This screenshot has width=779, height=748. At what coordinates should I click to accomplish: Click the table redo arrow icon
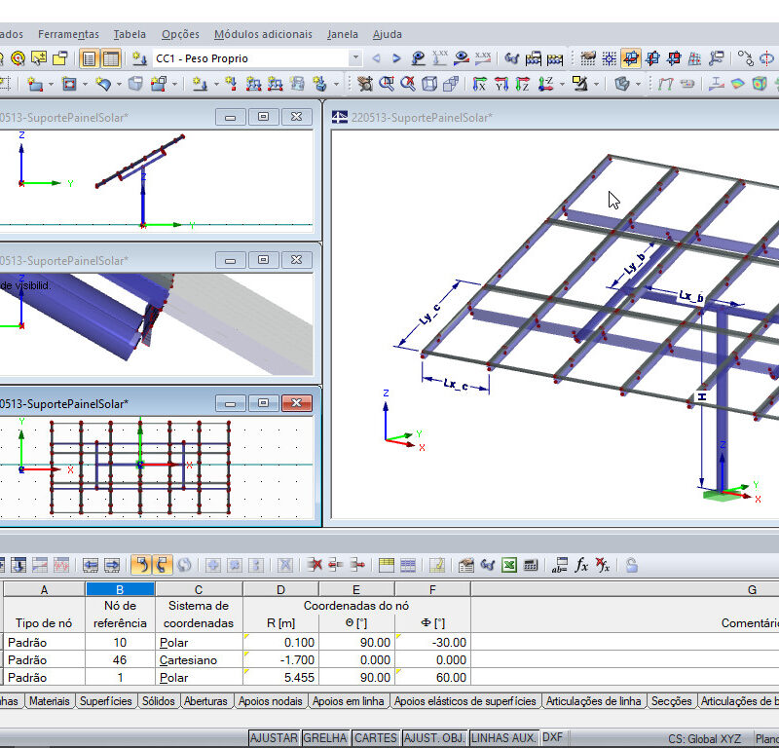click(163, 565)
